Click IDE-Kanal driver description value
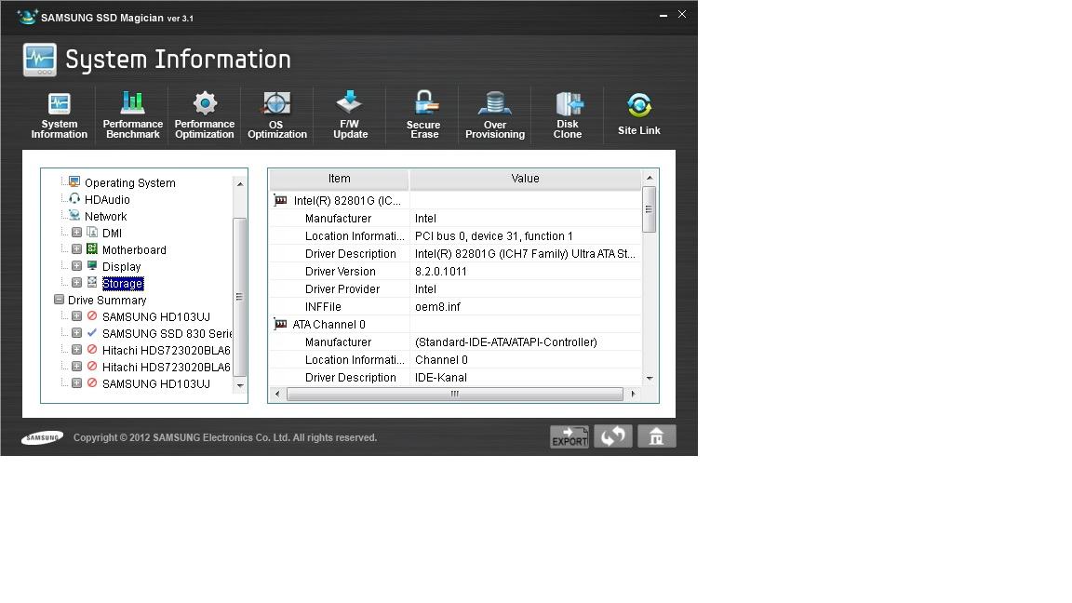This screenshot has height=603, width=1072. pos(441,378)
